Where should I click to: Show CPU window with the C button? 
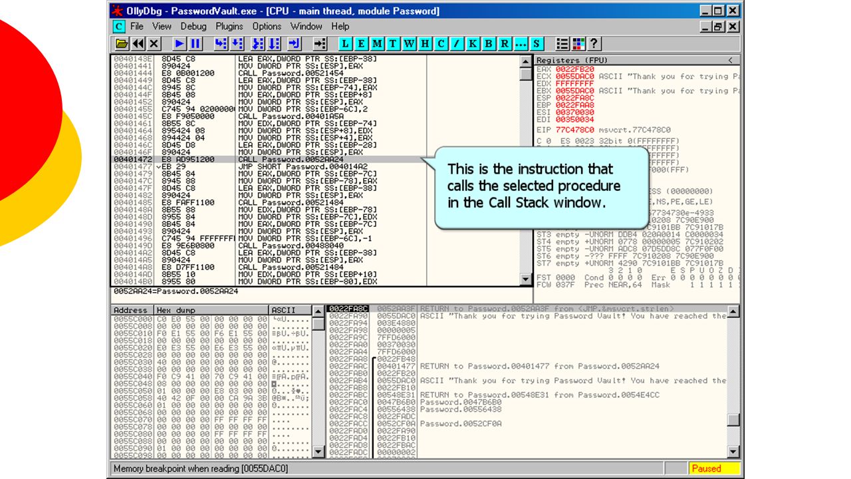tap(441, 44)
